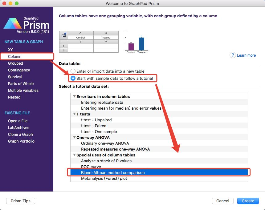Image resolution: width=265 pixels, height=210 pixels.
Task: Select 'Ordinary one-way ANOVA' data set
Action: point(159,143)
